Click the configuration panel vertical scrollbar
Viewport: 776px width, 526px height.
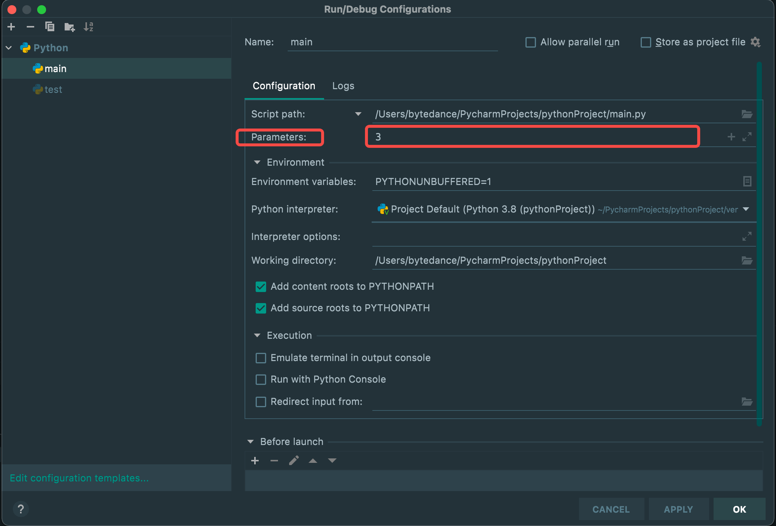(x=759, y=244)
